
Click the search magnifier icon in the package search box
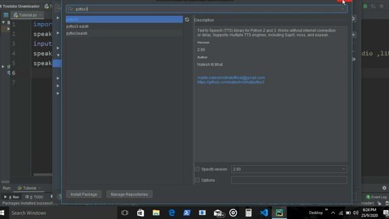tap(71, 9)
